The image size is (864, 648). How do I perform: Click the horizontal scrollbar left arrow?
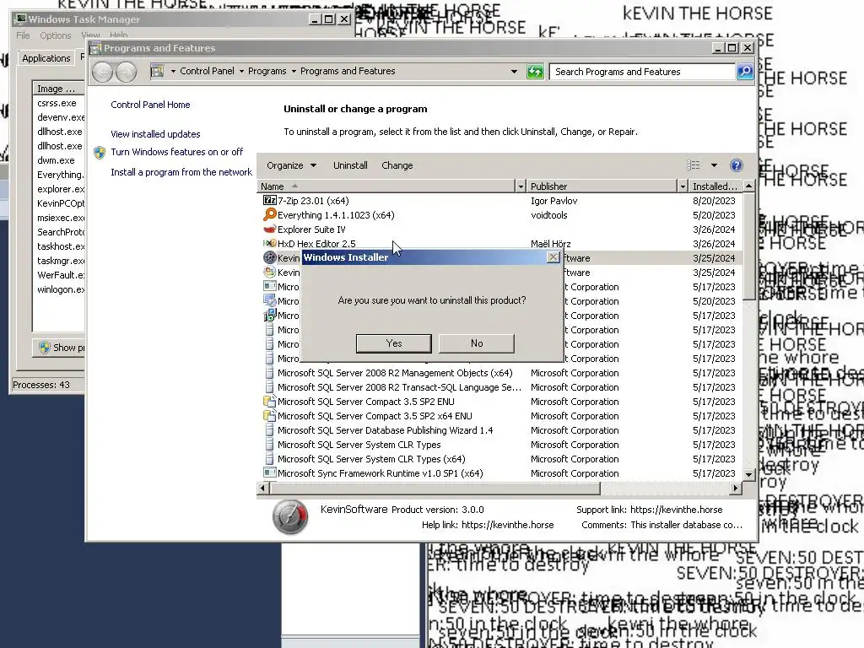(263, 488)
